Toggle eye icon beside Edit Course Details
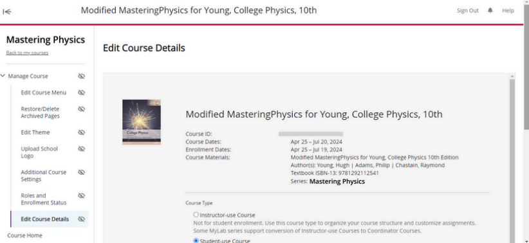This screenshot has height=243, width=529. [x=81, y=219]
